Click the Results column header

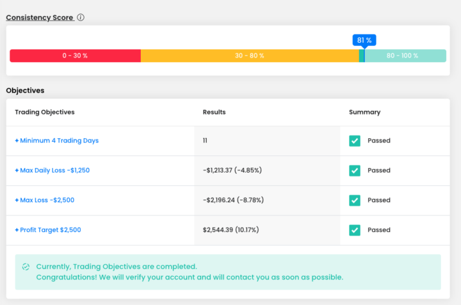(x=214, y=112)
